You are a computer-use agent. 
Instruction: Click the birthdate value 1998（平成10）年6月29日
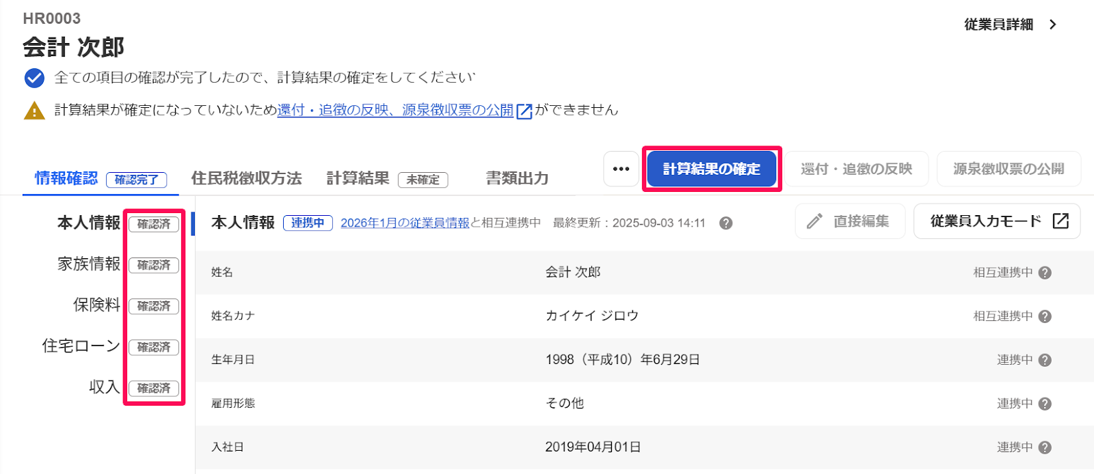[x=623, y=359]
